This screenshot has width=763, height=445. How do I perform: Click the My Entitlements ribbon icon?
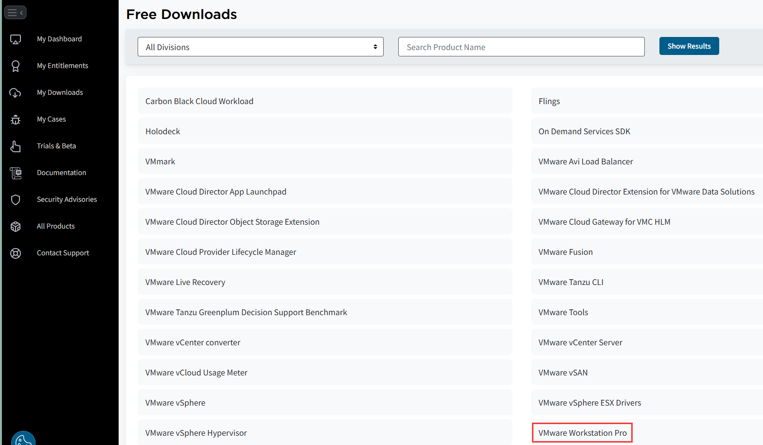pyautogui.click(x=16, y=66)
